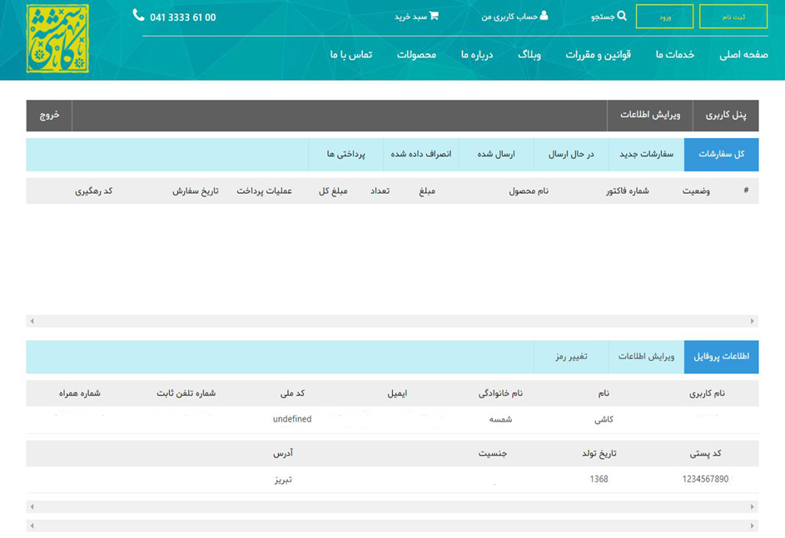Click the profile table right scroll arrow
Viewport: 785px width, 538px height.
[753, 506]
